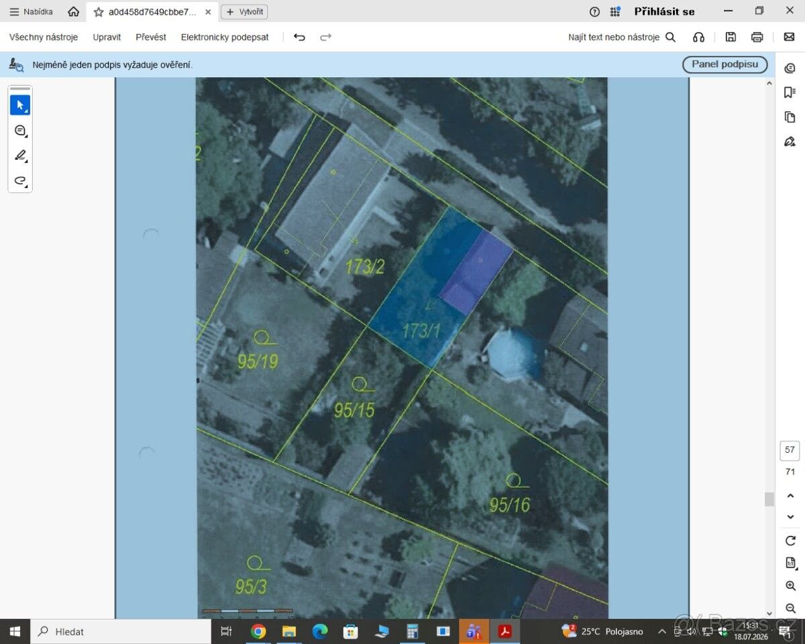Screen dimensions: 805x644
Task: Choose the add comment tool
Action: tap(20, 131)
